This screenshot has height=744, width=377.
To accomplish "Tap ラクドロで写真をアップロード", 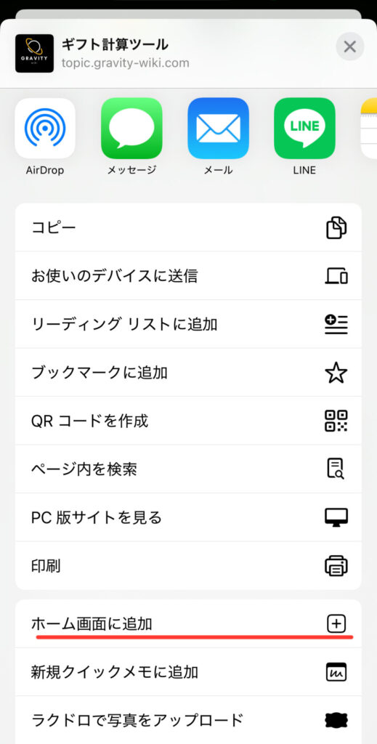I will (188, 720).
